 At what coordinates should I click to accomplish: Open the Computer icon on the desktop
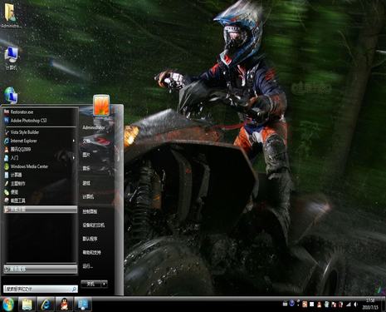tap(11, 58)
